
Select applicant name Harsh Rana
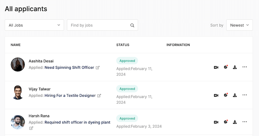coord(39,116)
